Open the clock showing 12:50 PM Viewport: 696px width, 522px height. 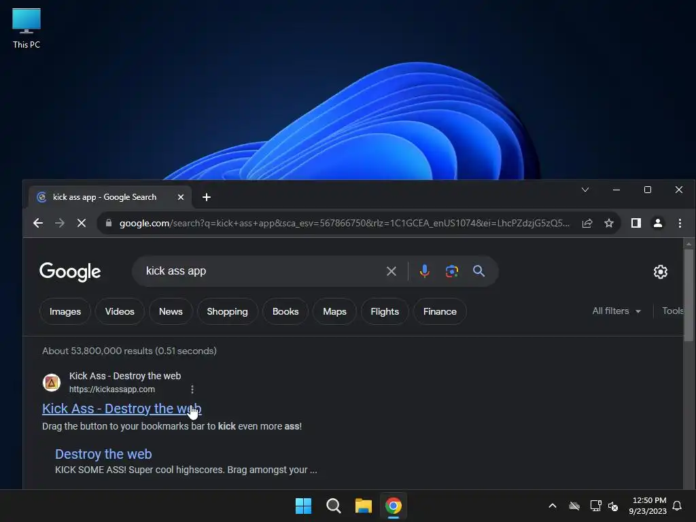648,506
